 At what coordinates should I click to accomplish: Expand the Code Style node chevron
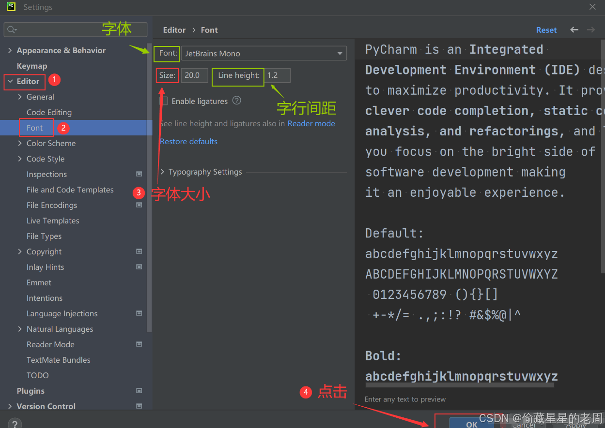[x=20, y=159]
